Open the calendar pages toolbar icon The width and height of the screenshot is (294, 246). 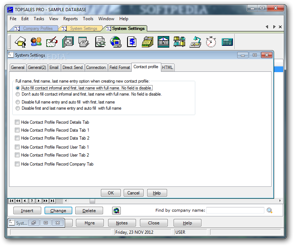click(84, 42)
